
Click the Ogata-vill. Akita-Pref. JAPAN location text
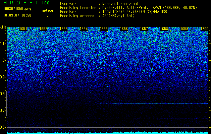click(150, 8)
